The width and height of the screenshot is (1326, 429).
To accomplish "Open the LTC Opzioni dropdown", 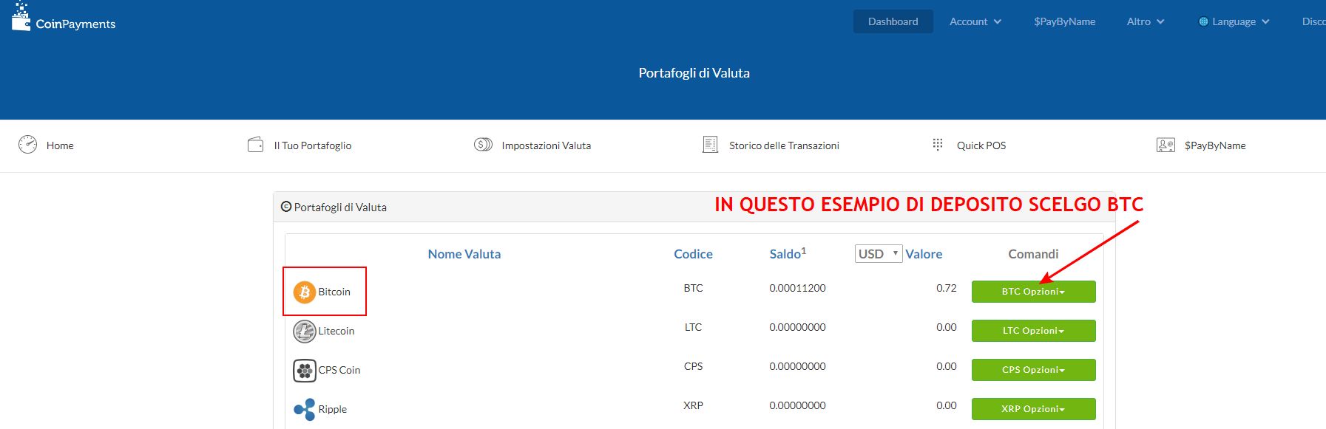I will [x=1033, y=331].
